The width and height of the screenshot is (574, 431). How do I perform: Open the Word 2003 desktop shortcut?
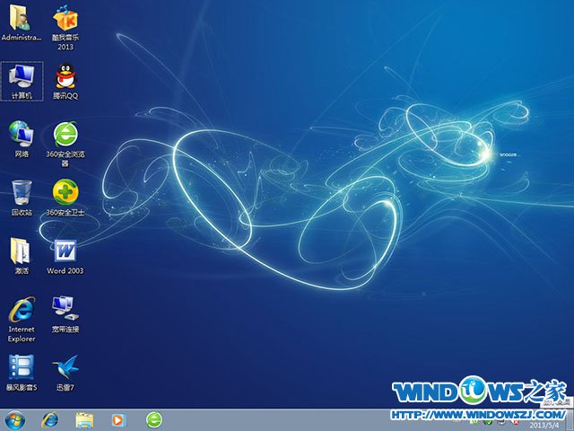pyautogui.click(x=65, y=256)
